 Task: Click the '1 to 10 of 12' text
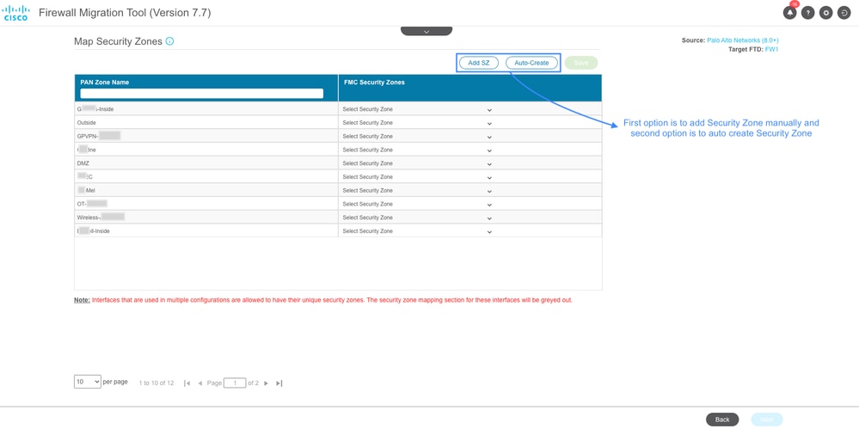156,383
